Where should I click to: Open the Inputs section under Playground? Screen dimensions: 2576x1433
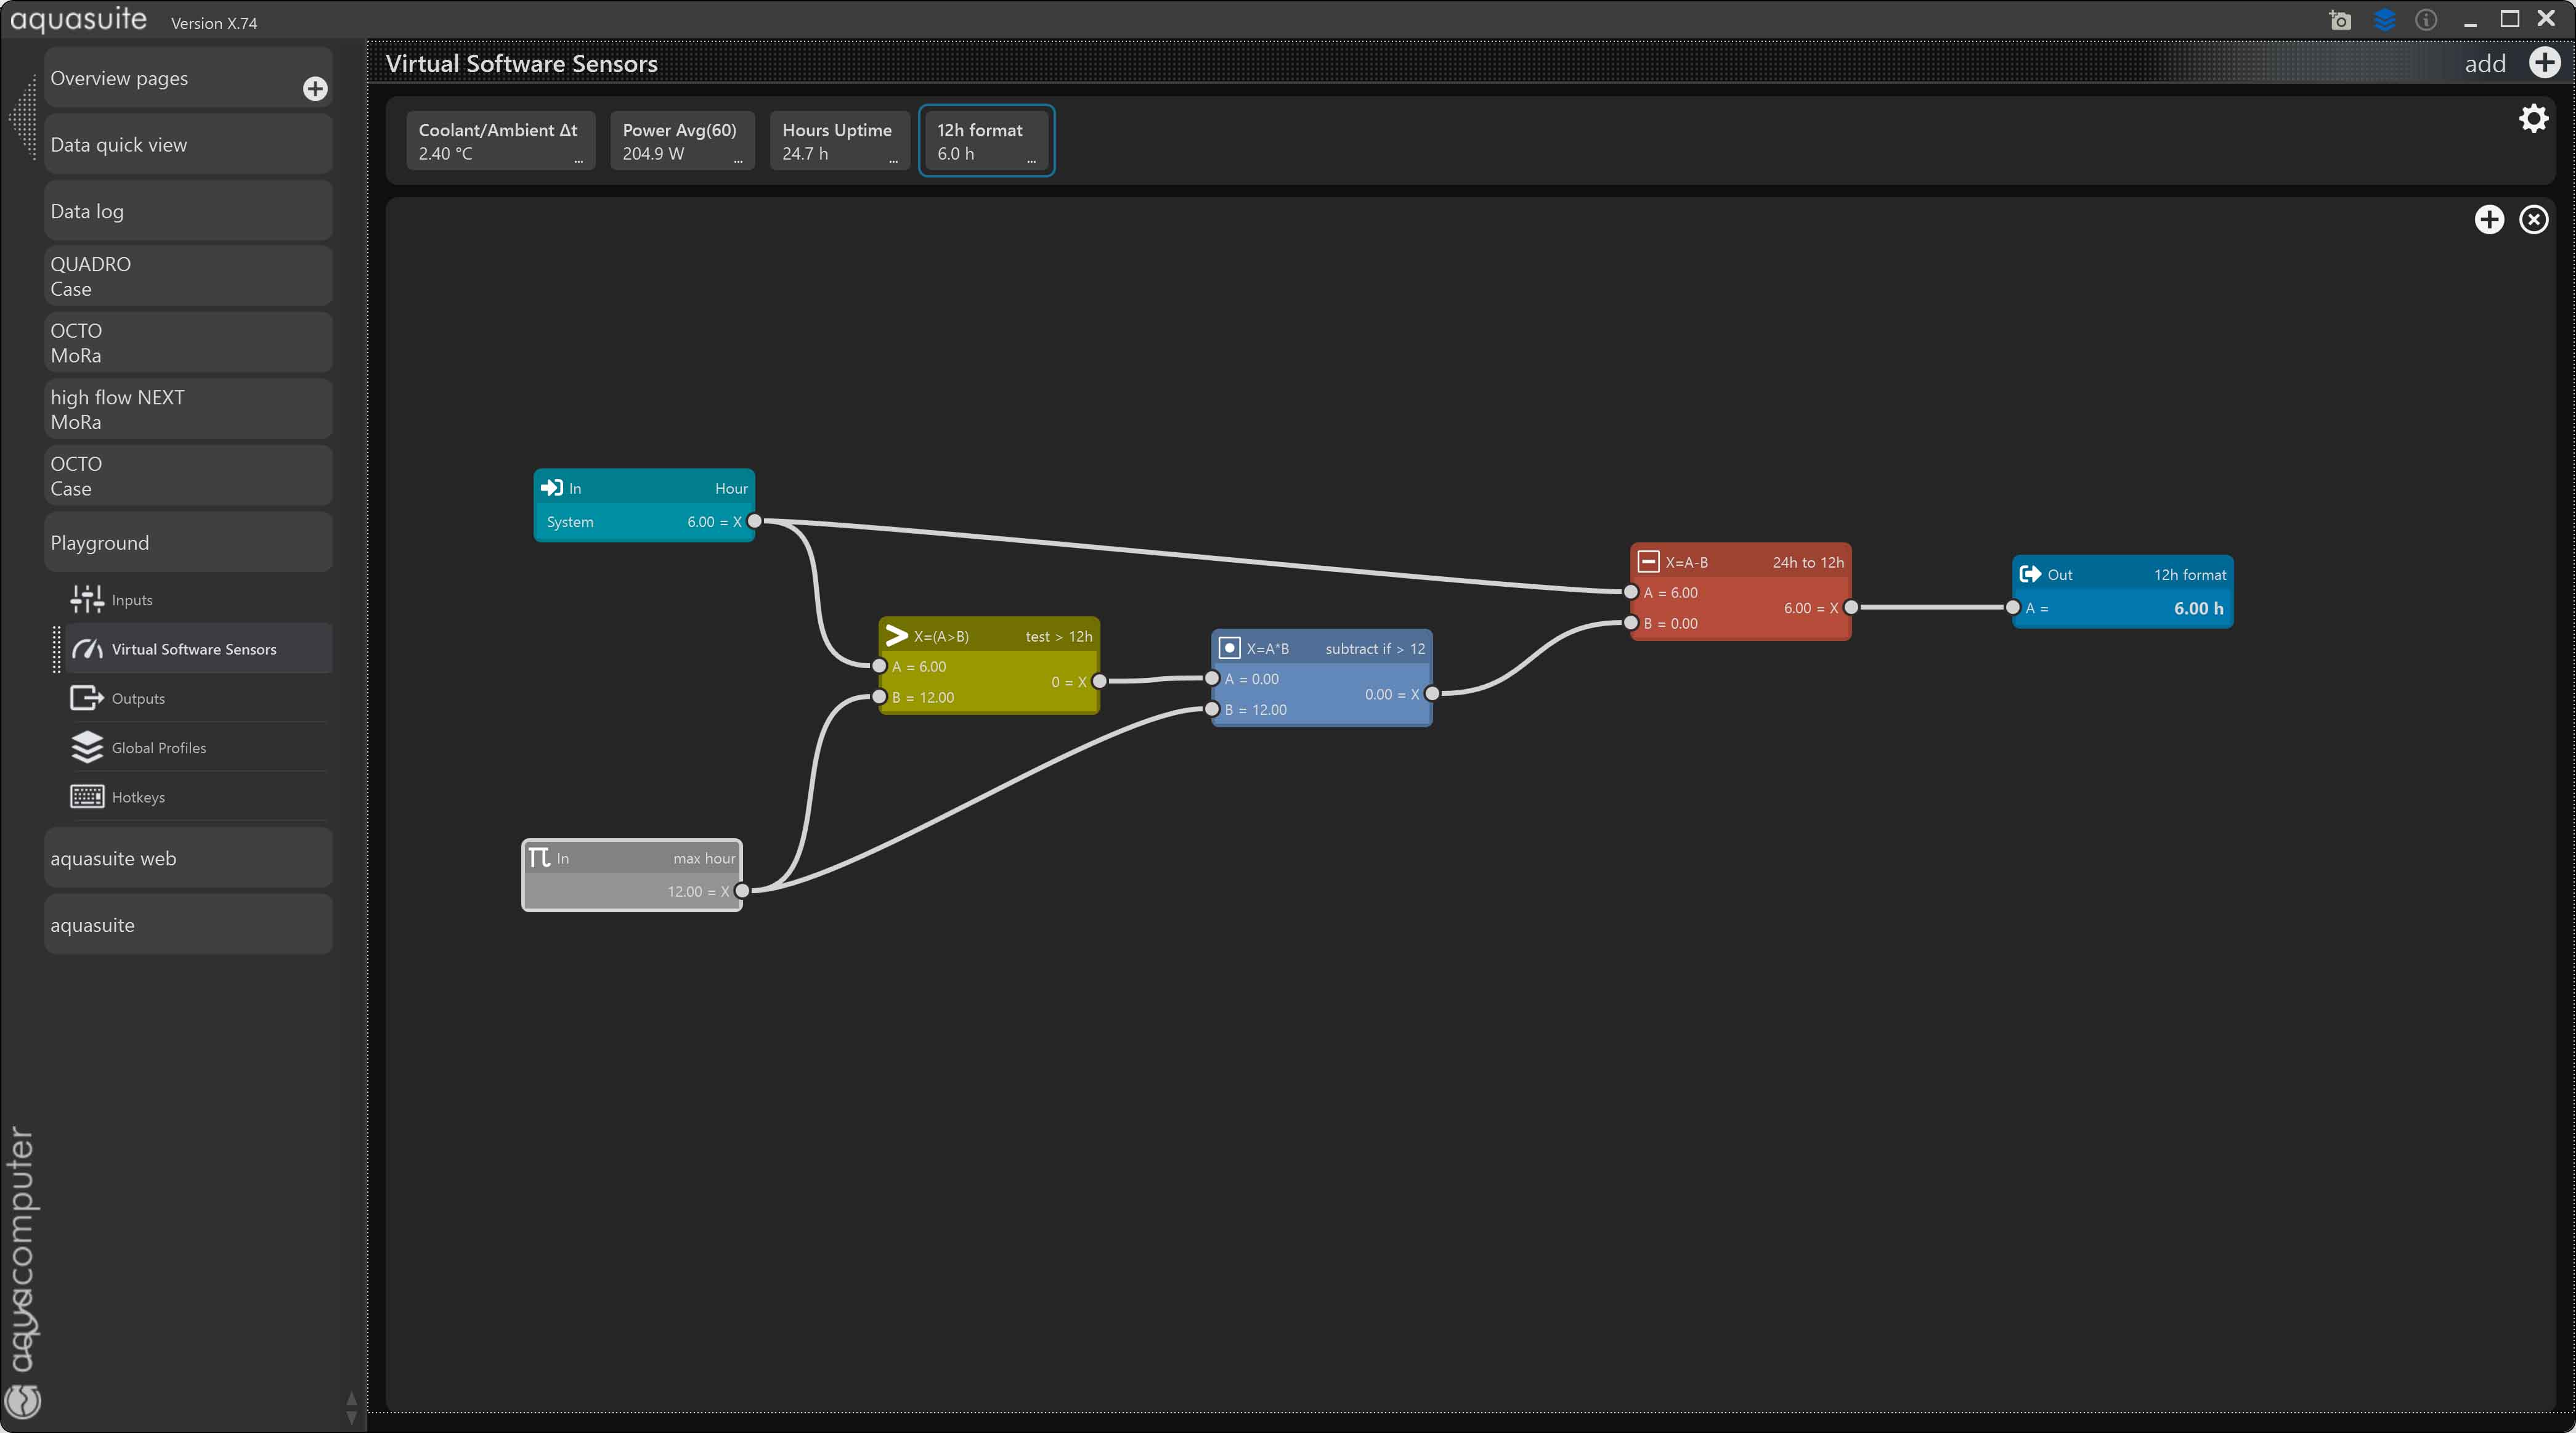(x=132, y=600)
